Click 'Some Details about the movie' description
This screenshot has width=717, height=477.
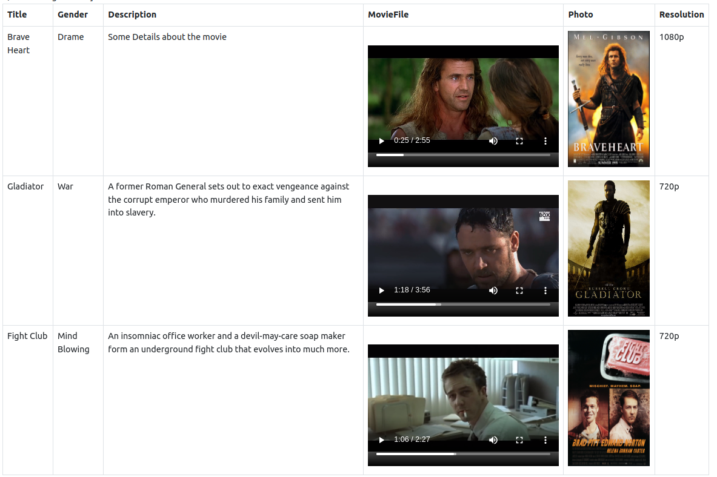point(167,37)
